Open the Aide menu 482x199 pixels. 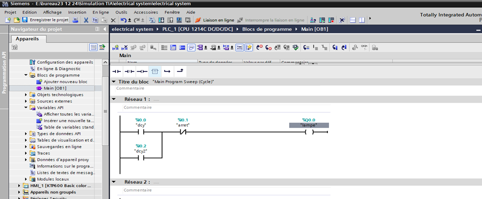tap(191, 12)
